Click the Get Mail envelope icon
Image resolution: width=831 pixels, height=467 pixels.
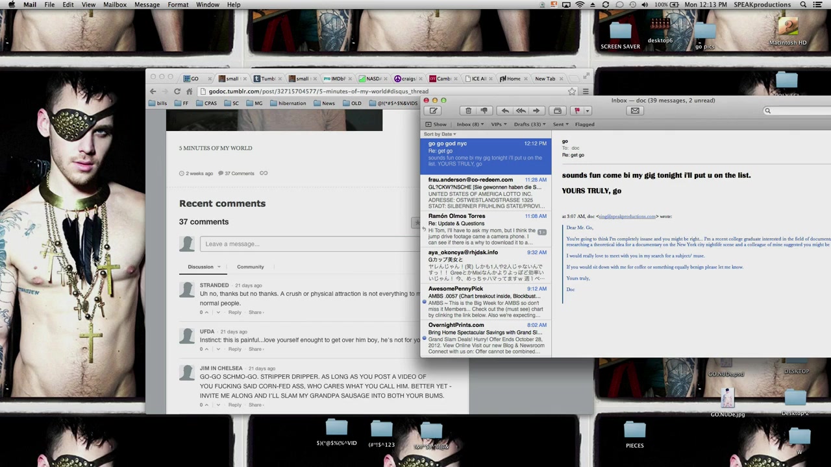tap(635, 111)
